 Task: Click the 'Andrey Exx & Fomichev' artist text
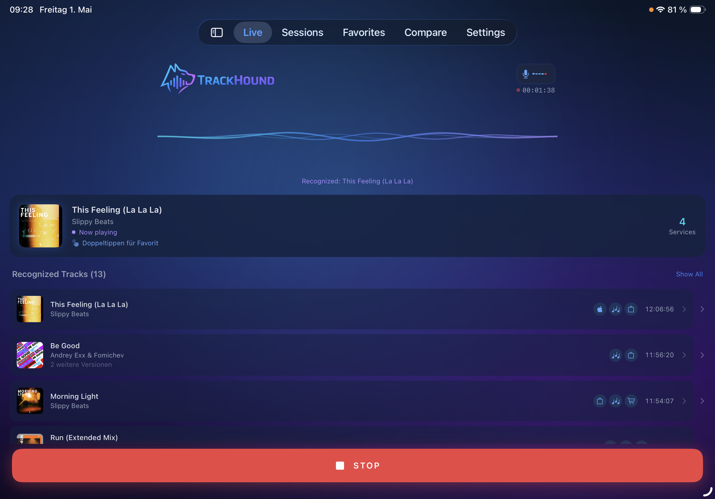87,355
